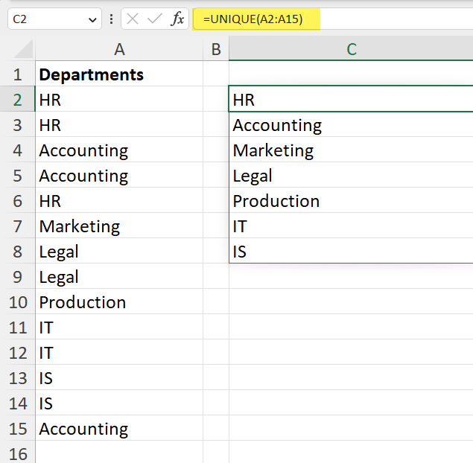This screenshot has height=463, width=473.
Task: Click the Select All corner triangle
Action: click(23, 48)
